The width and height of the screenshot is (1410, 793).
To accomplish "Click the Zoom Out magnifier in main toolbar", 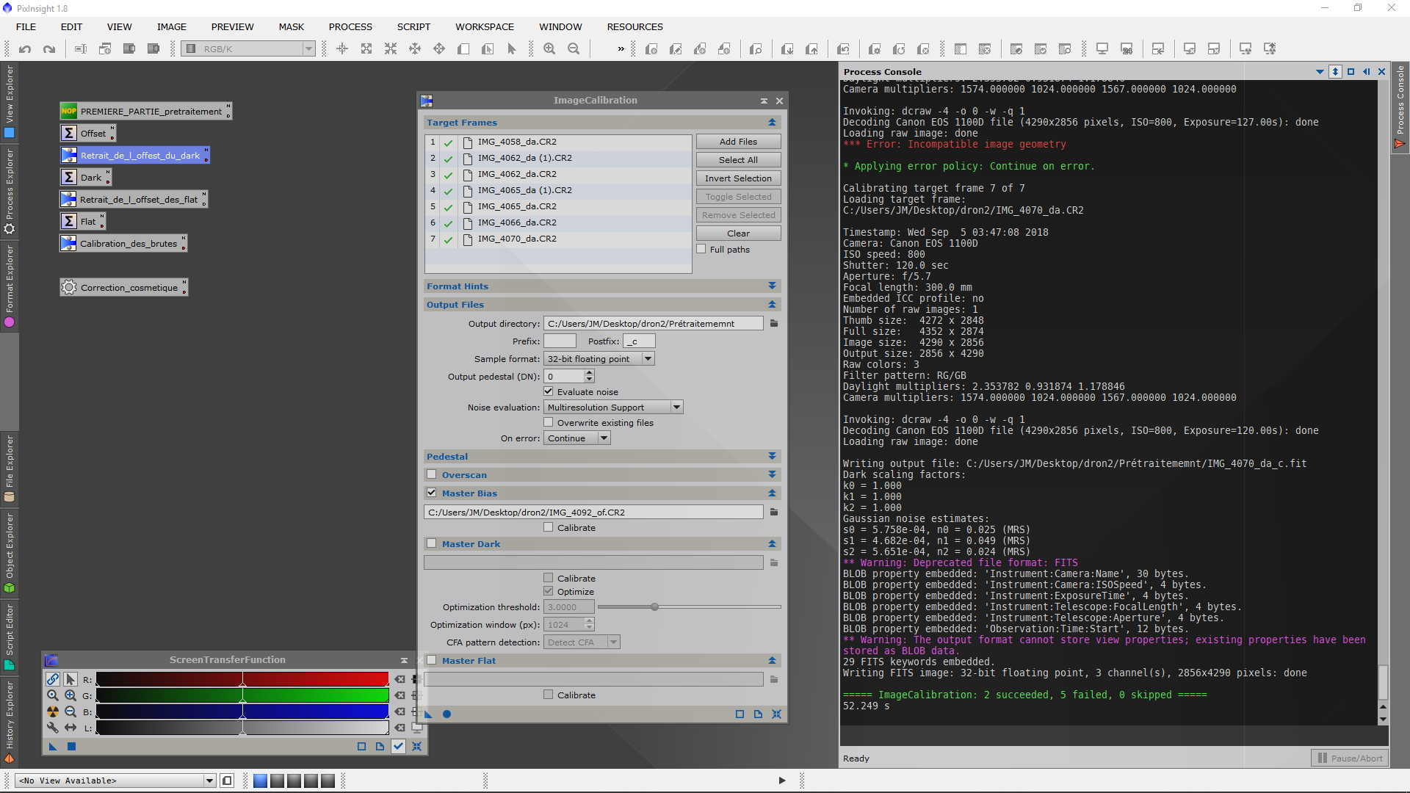I will click(574, 49).
